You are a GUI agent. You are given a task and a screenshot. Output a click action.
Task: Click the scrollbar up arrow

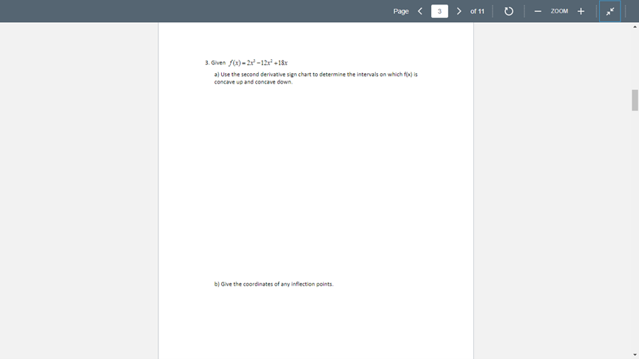tap(635, 27)
